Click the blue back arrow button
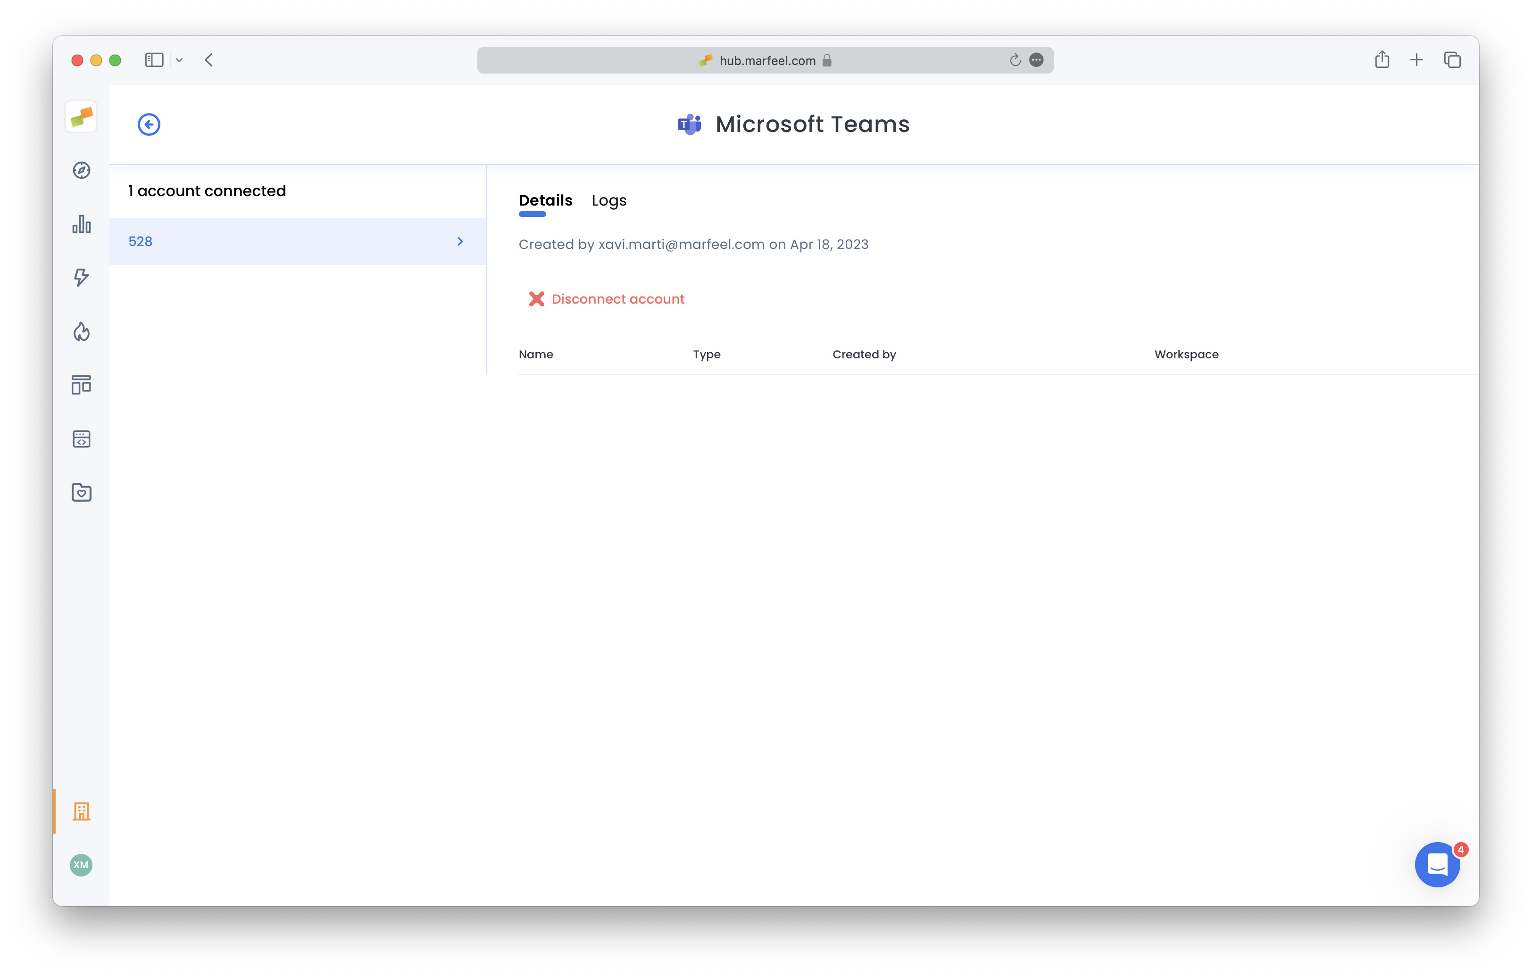 click(x=148, y=124)
